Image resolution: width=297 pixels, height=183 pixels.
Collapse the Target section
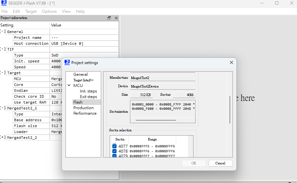pyautogui.click(x=3, y=73)
